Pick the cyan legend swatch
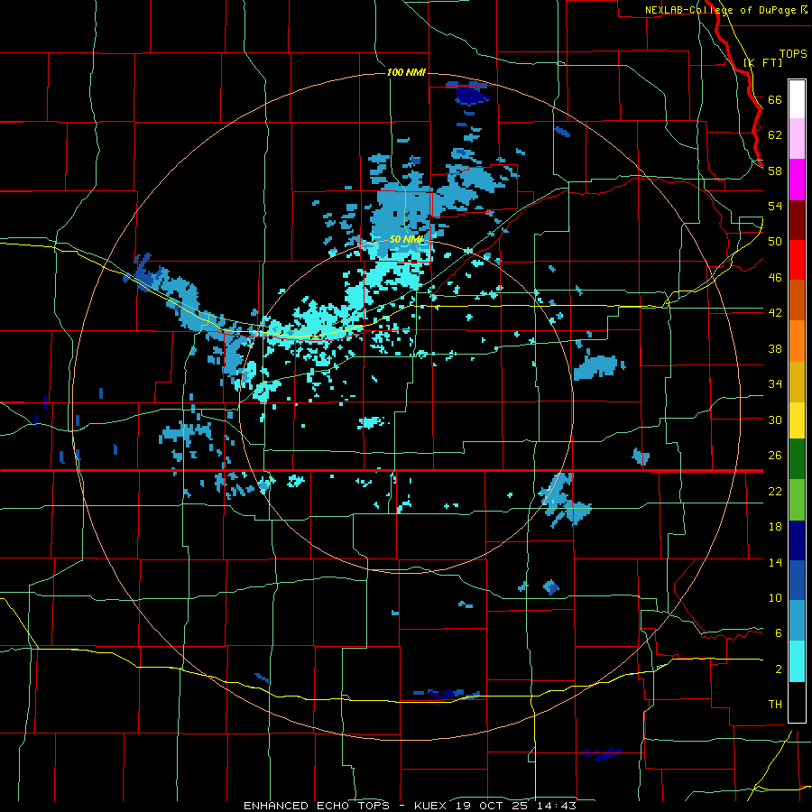The width and height of the screenshot is (812, 812). [x=797, y=661]
